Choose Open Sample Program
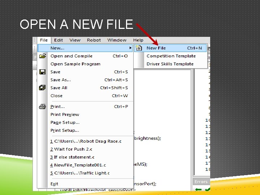 pos(85,64)
